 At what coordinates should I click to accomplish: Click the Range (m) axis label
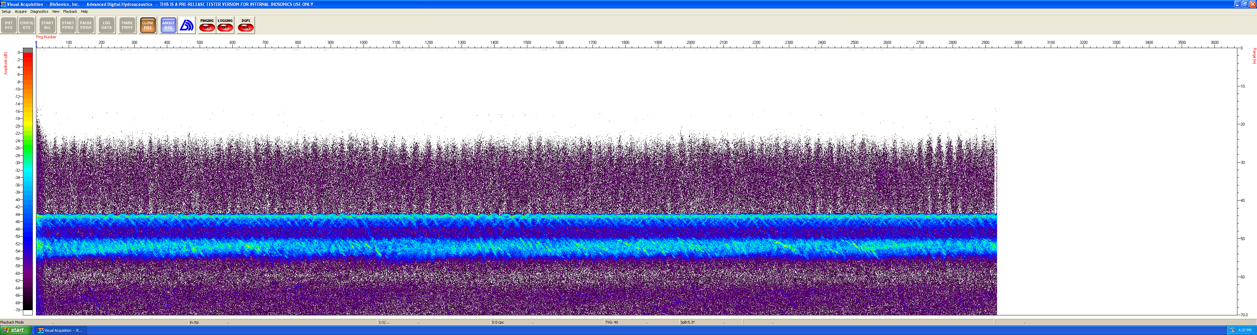pos(1254,56)
